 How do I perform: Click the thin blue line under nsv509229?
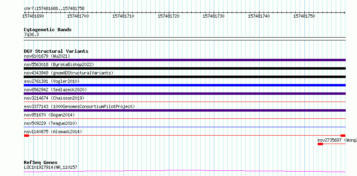point(185,127)
